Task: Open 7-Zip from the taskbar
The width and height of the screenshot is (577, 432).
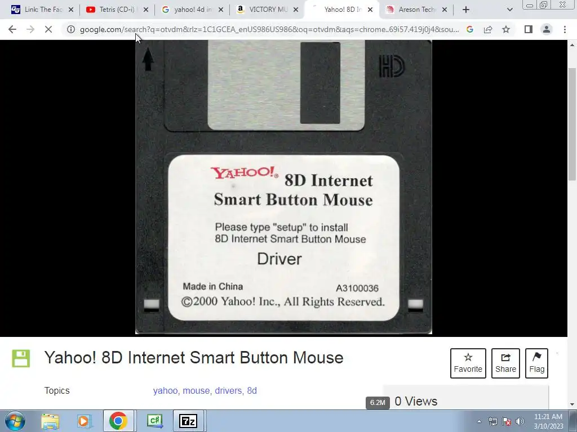Action: (188, 421)
